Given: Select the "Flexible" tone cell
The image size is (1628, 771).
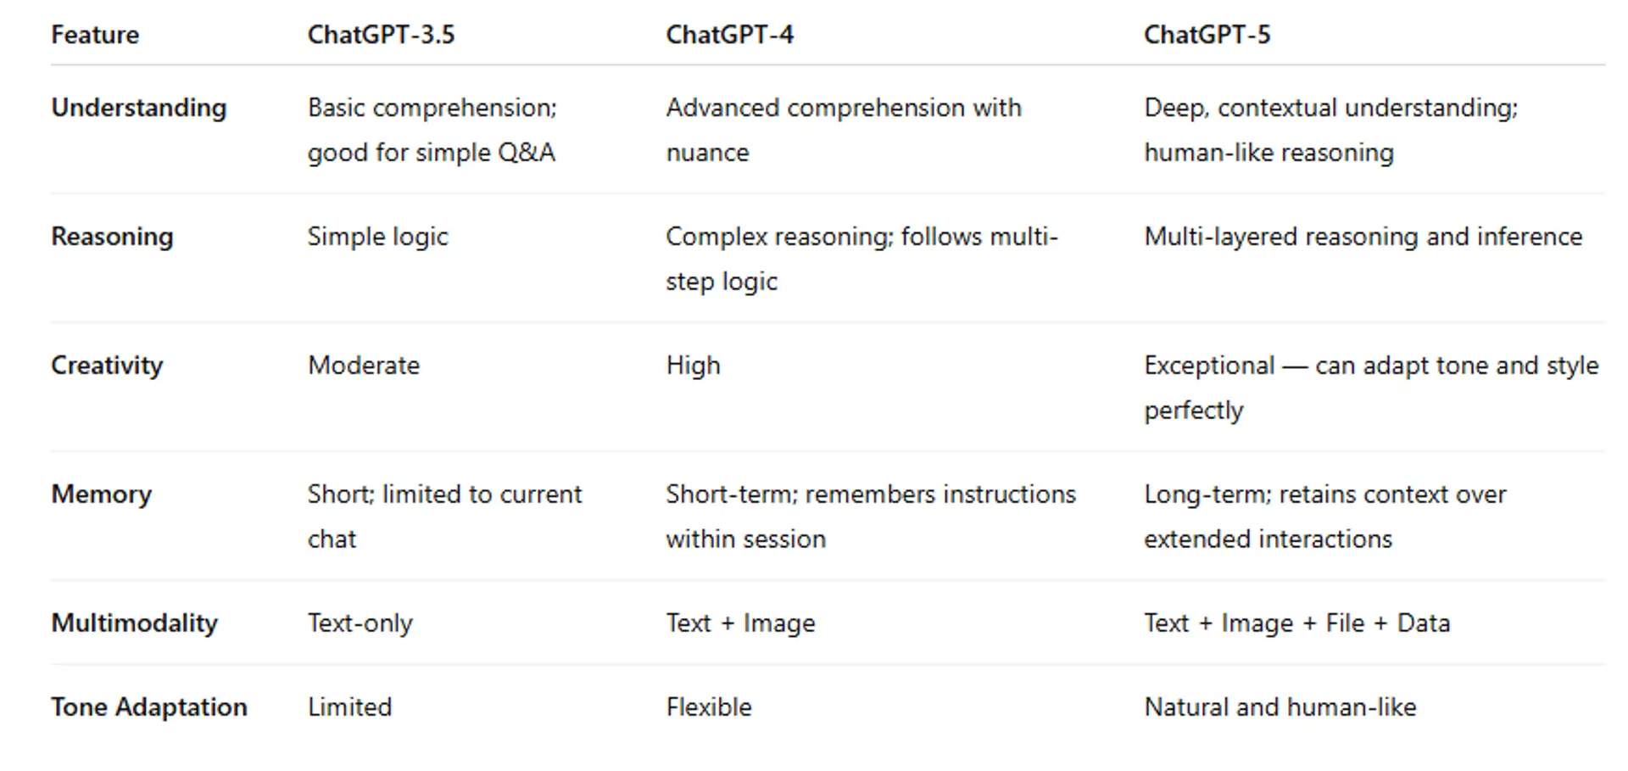Looking at the screenshot, I should [709, 707].
